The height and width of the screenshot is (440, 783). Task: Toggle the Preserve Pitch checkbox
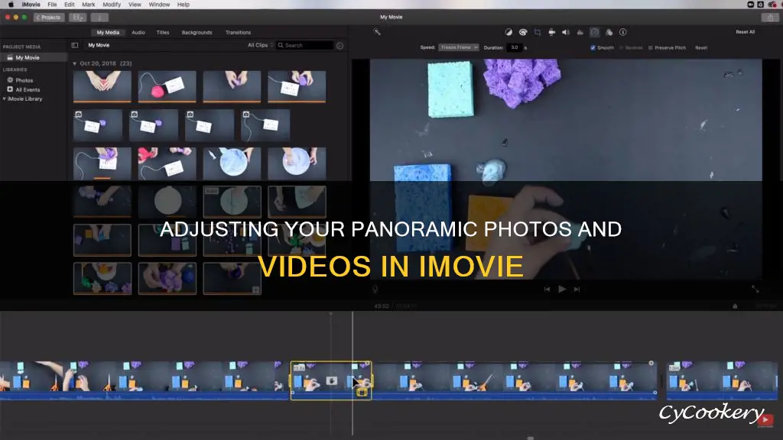(x=650, y=48)
